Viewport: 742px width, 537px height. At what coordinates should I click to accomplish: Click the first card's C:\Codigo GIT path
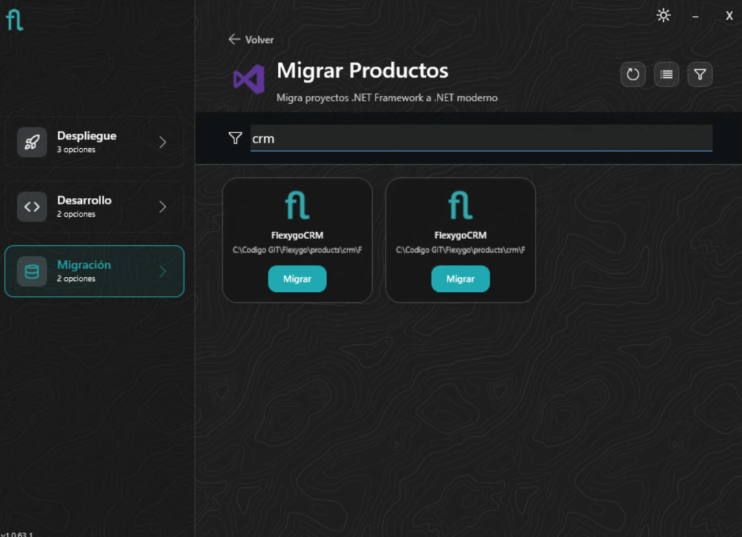pyautogui.click(x=297, y=250)
